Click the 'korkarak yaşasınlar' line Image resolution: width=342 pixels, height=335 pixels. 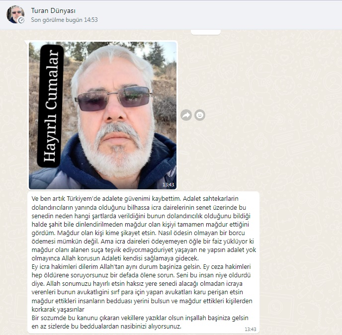(x=58, y=309)
